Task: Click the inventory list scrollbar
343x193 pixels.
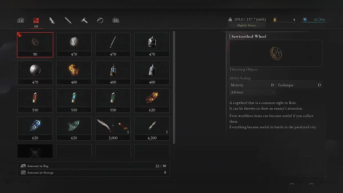Action: [x=174, y=87]
